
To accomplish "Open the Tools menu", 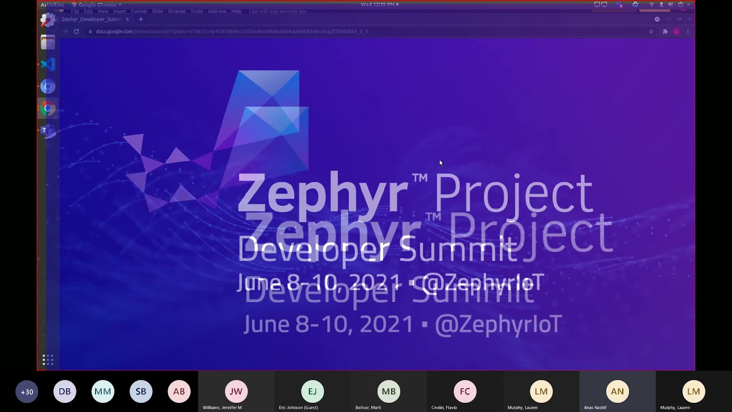I will (x=197, y=11).
